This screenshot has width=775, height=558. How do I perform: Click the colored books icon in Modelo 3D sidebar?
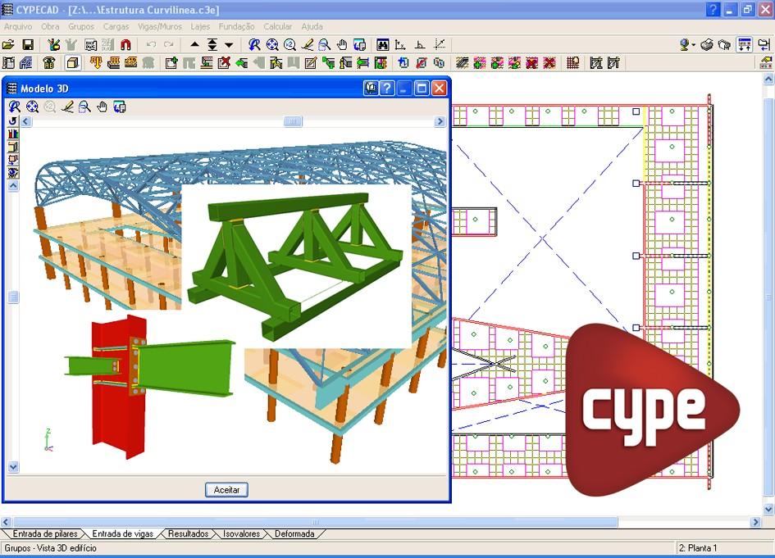(x=13, y=134)
